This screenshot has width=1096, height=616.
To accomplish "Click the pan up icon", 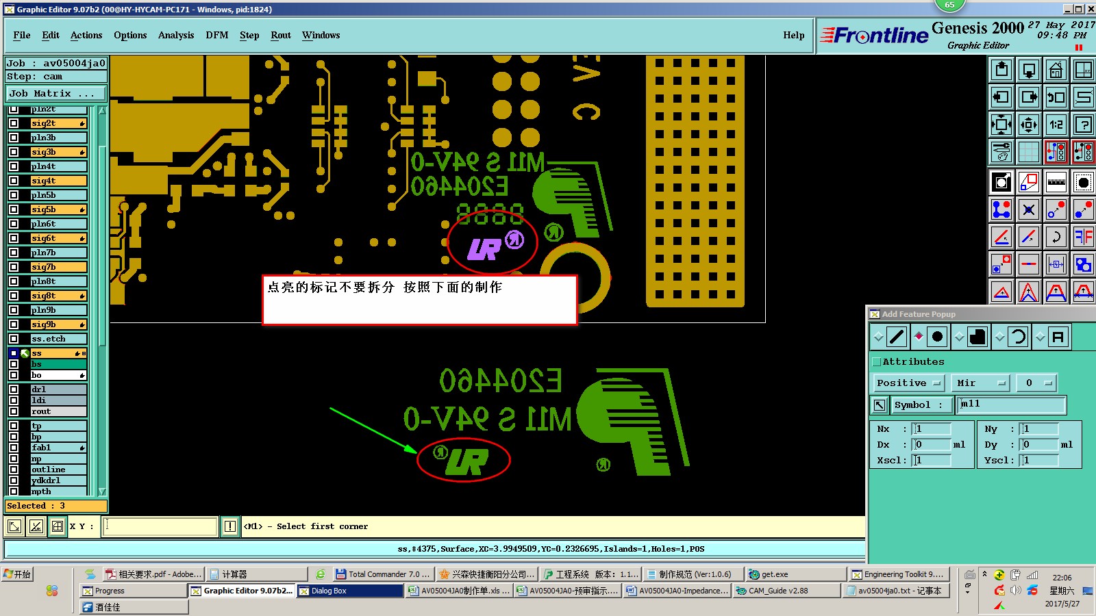I will click(1001, 70).
